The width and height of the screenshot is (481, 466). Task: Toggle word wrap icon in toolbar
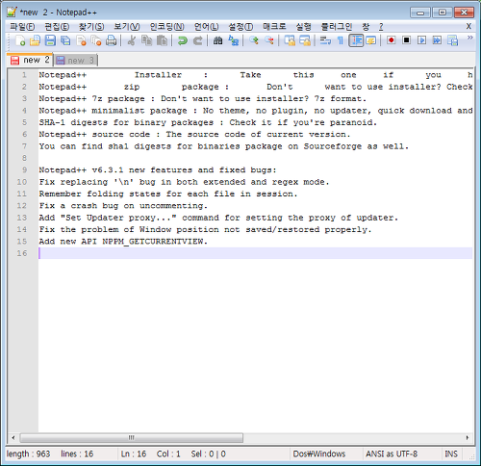click(325, 40)
